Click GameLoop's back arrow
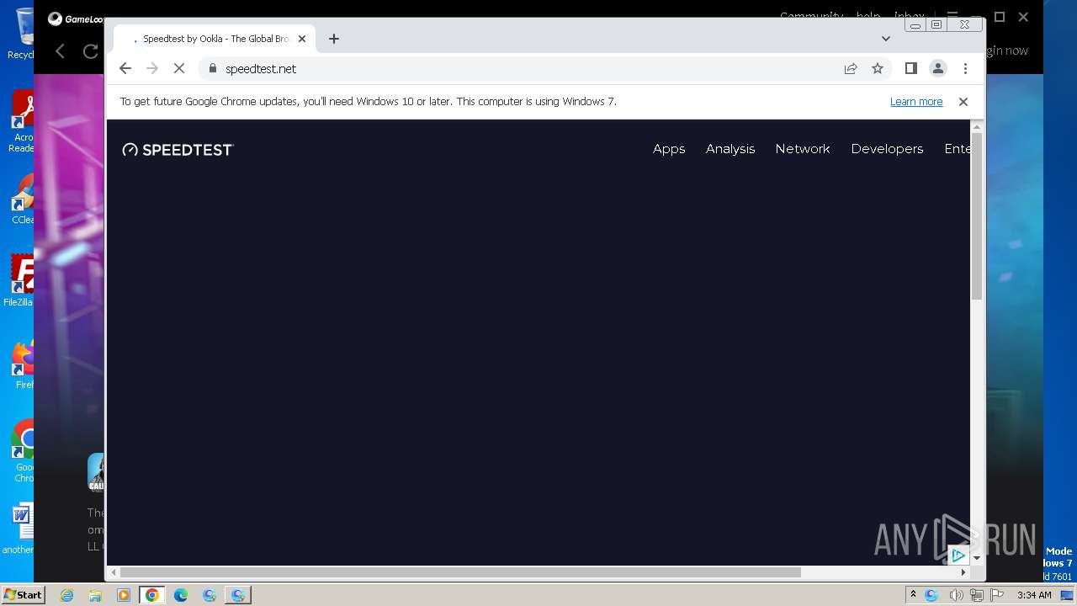 [x=60, y=51]
